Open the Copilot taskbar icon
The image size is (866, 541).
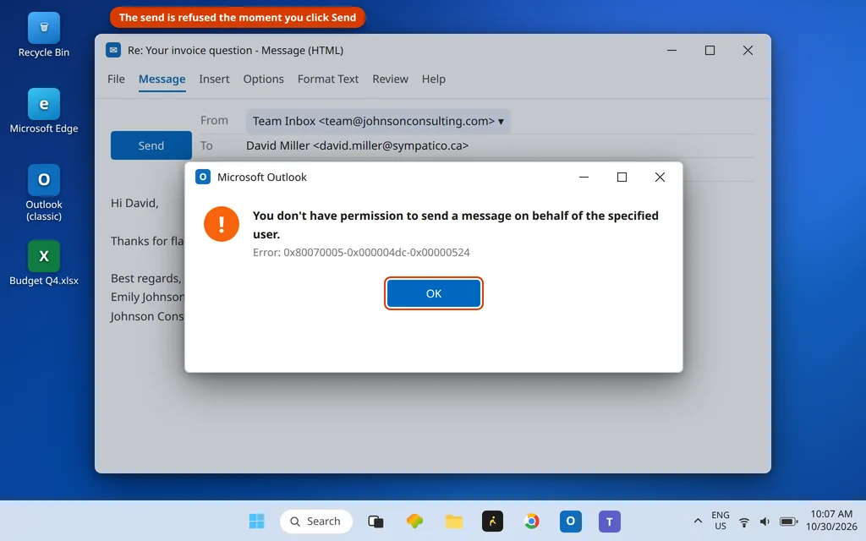(x=414, y=521)
